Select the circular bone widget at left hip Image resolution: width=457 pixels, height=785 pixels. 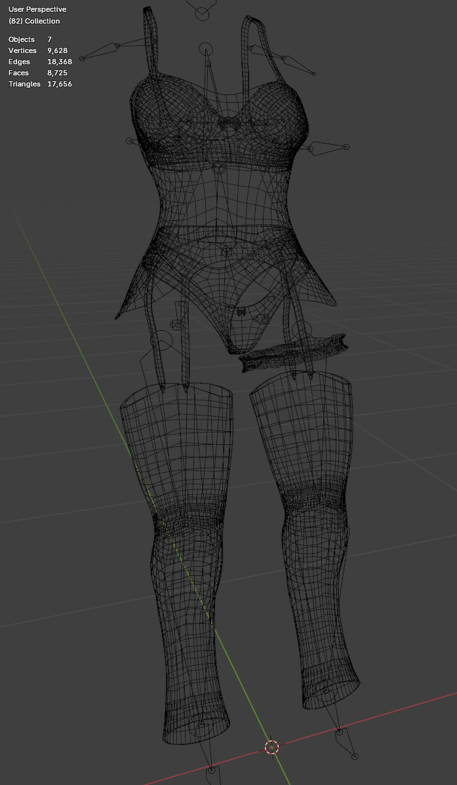click(161, 340)
